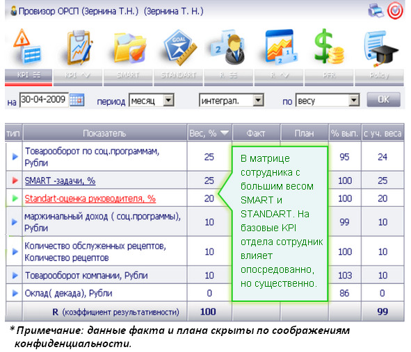Open the rating chart calendar icon
Viewport: 411px width, 352px height.
[281, 47]
